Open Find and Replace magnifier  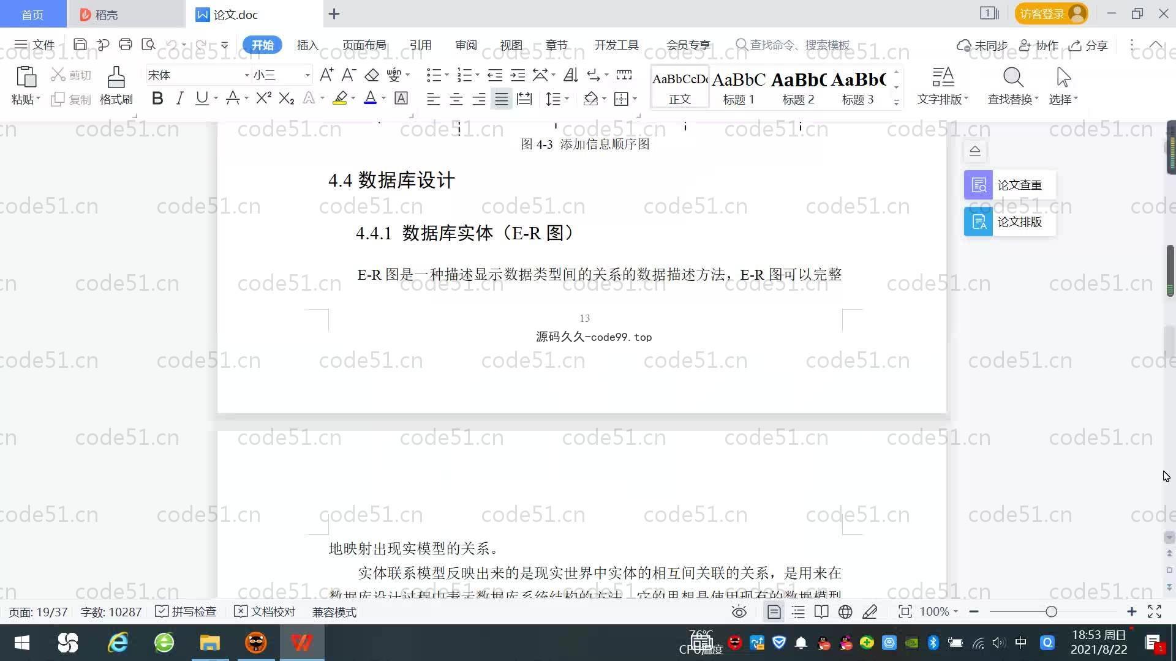1013,78
